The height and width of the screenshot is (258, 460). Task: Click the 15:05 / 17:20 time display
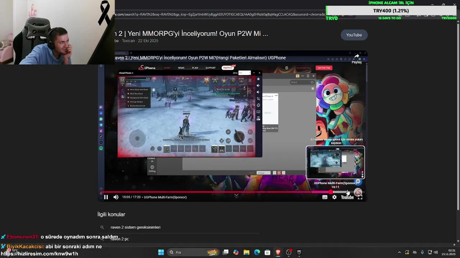(x=131, y=197)
